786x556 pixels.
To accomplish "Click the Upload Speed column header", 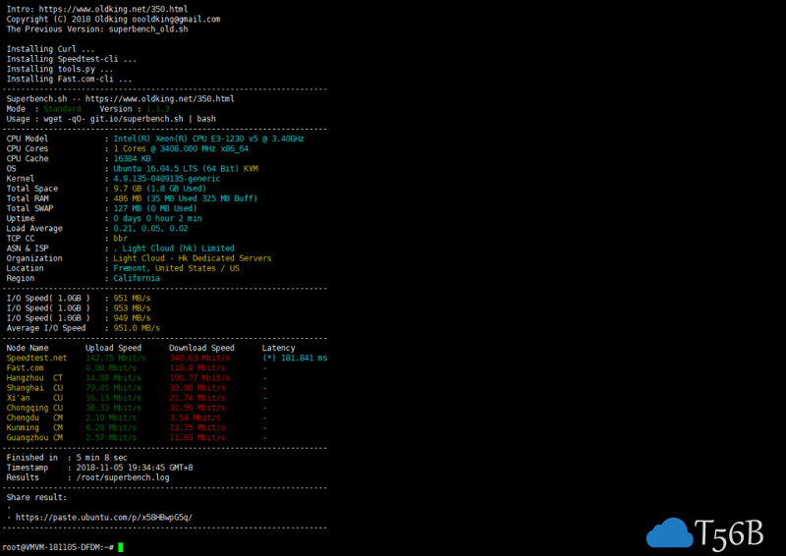I will click(113, 348).
